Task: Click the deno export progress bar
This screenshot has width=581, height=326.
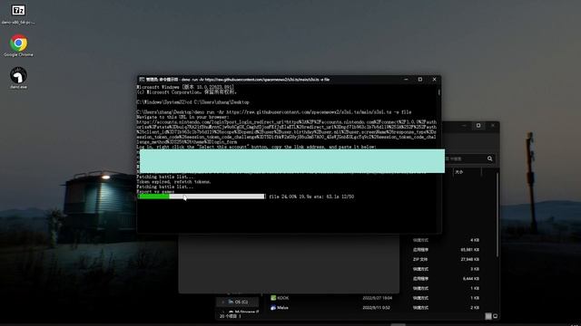Action: 202,197
